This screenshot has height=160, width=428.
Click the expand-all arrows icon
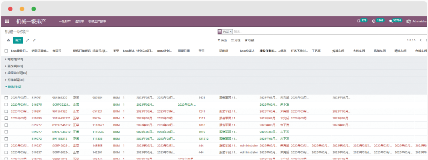click(x=28, y=40)
